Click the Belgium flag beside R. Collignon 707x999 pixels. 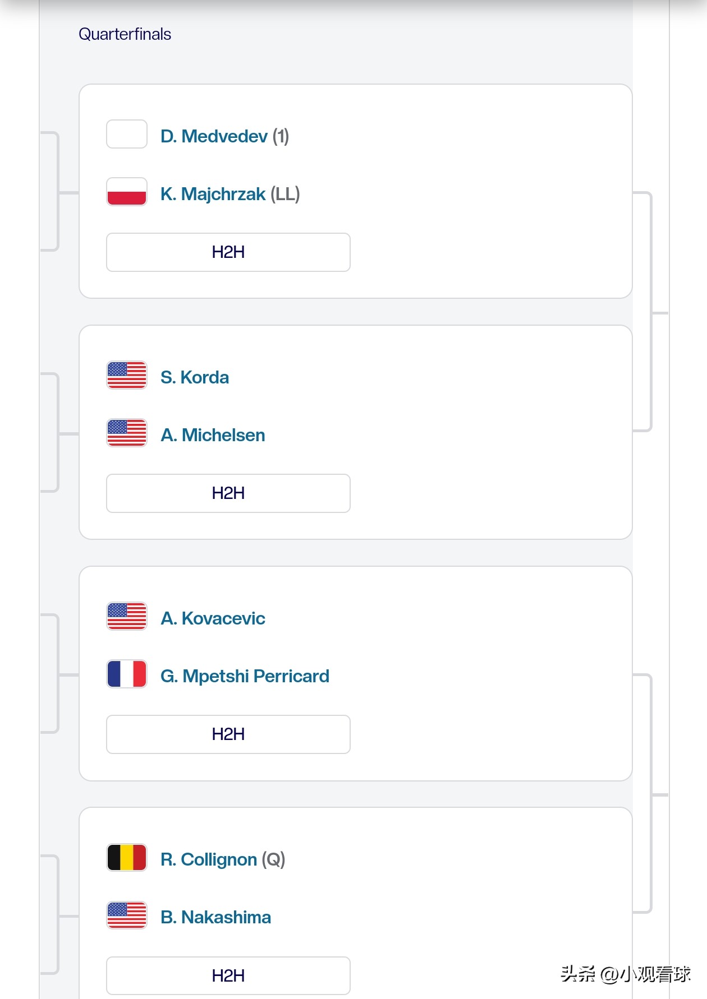click(x=127, y=857)
